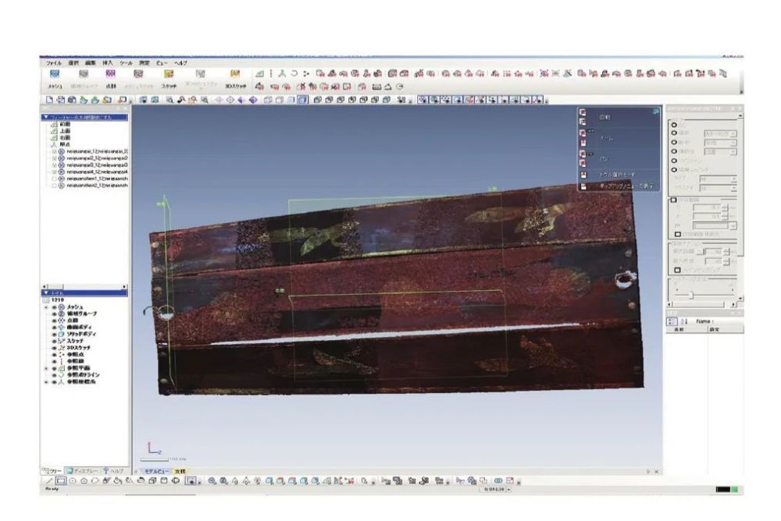Click the New document toolbar icon
The width and height of the screenshot is (781, 521).
click(x=49, y=100)
